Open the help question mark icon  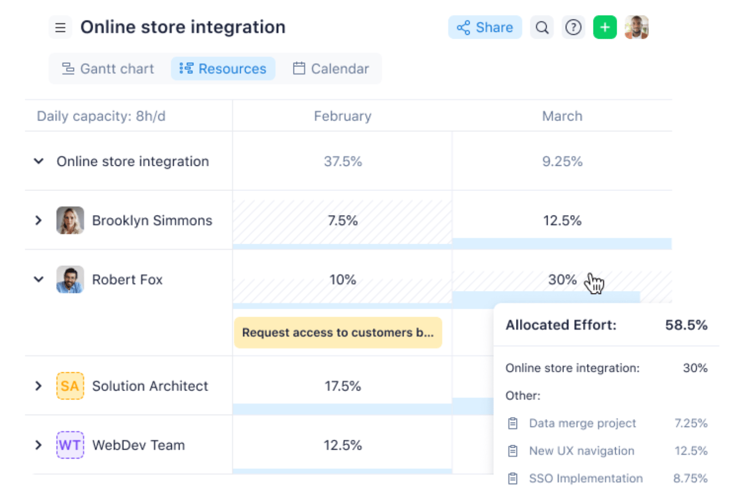pyautogui.click(x=573, y=27)
